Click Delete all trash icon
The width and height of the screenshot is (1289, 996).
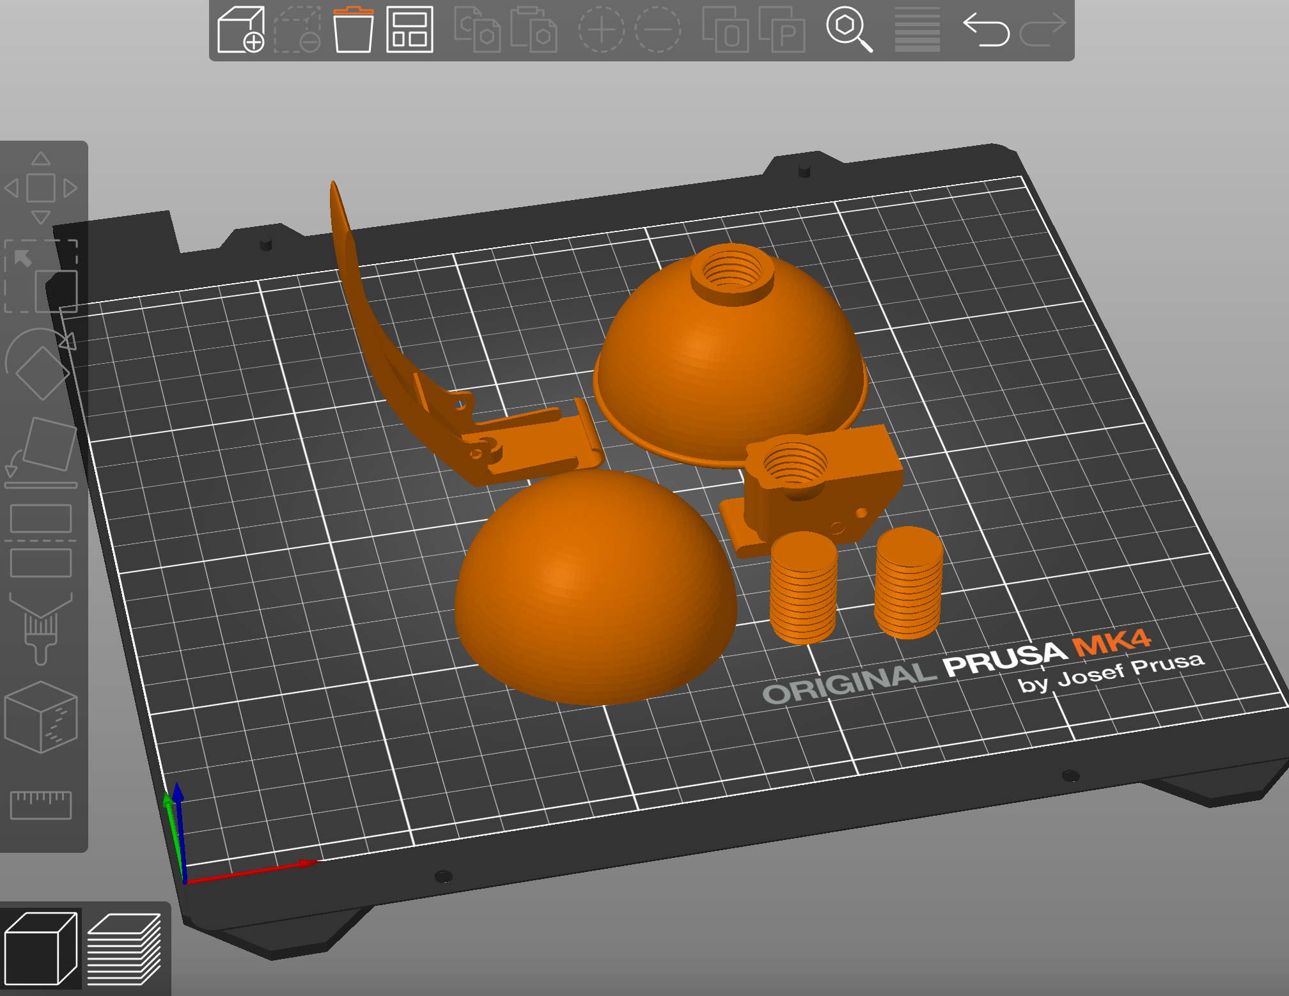click(x=353, y=29)
